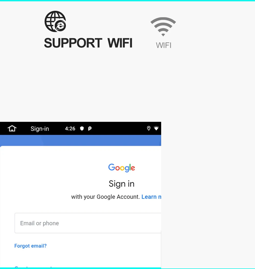
Task: Click the Google logo
Action: coord(121,168)
